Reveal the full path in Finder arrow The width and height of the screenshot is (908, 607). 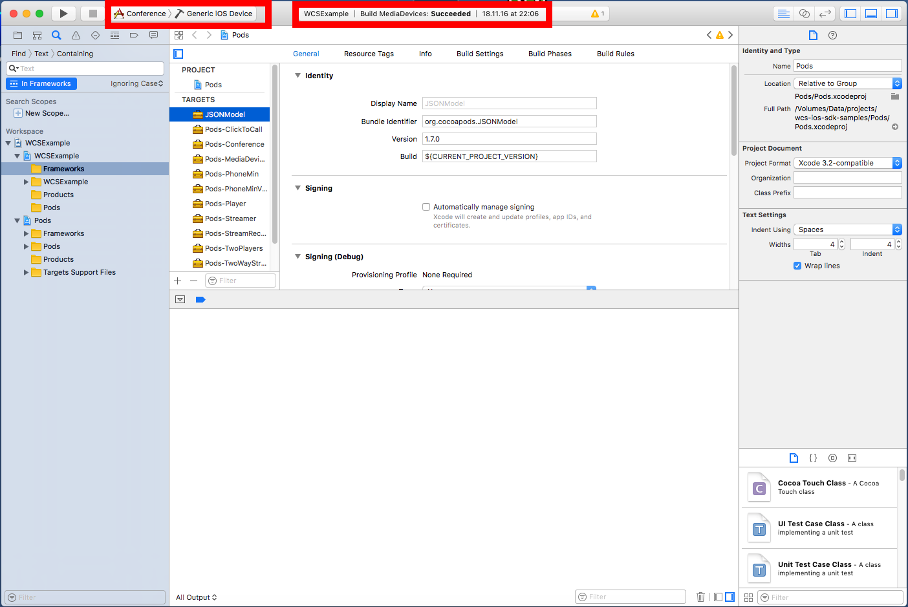(895, 127)
